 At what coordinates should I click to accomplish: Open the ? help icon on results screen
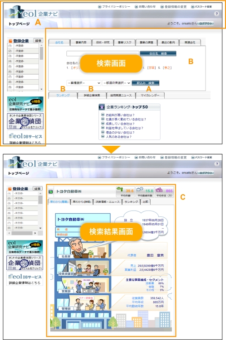click(216, 164)
